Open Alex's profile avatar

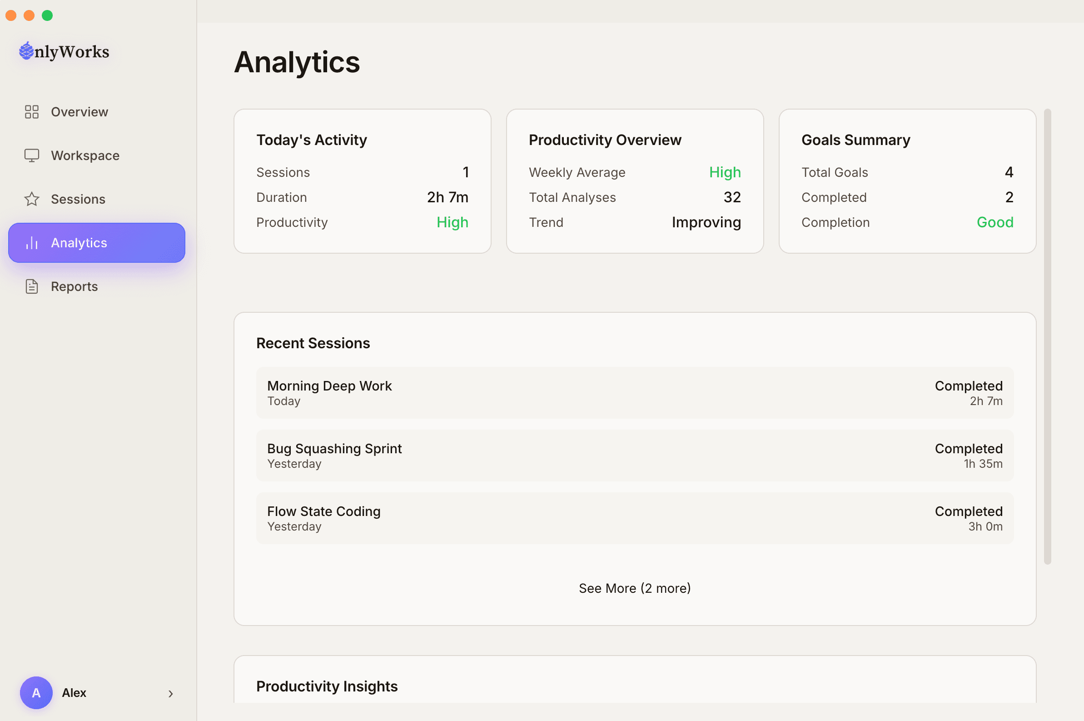36,693
